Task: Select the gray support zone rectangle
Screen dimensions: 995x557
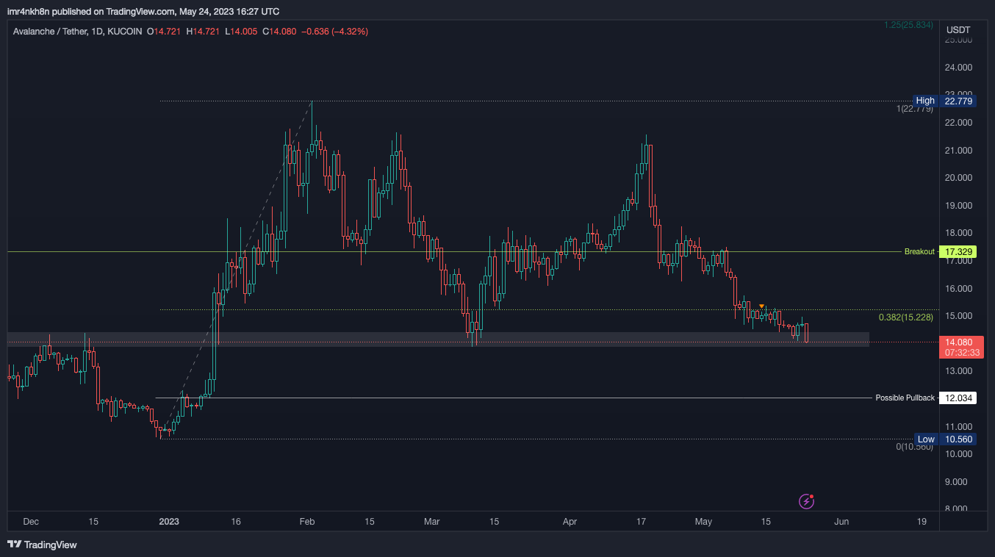Action: coord(438,339)
